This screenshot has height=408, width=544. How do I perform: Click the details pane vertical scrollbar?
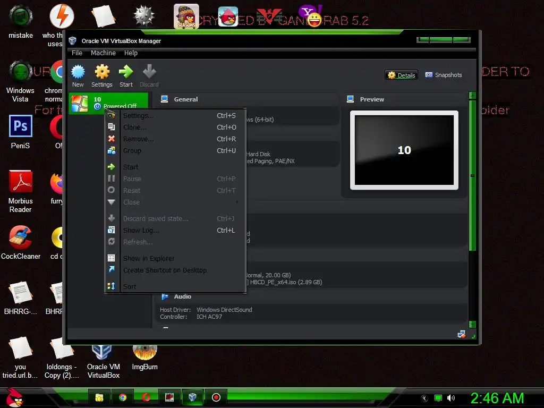(x=472, y=175)
